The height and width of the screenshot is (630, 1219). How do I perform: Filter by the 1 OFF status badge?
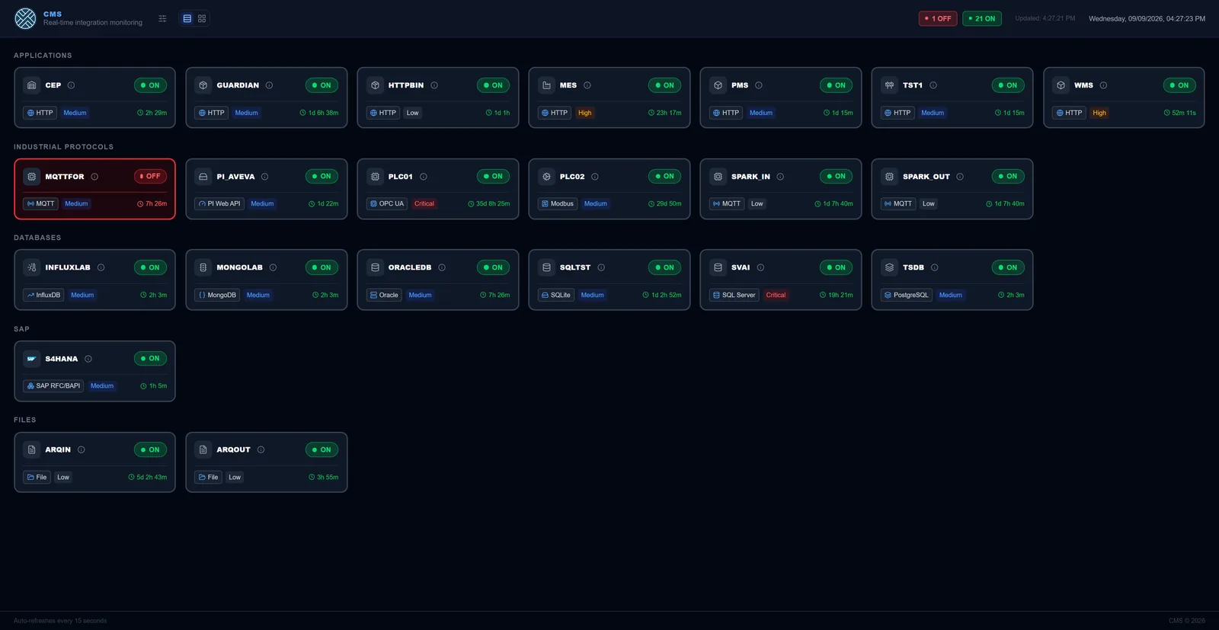click(938, 18)
